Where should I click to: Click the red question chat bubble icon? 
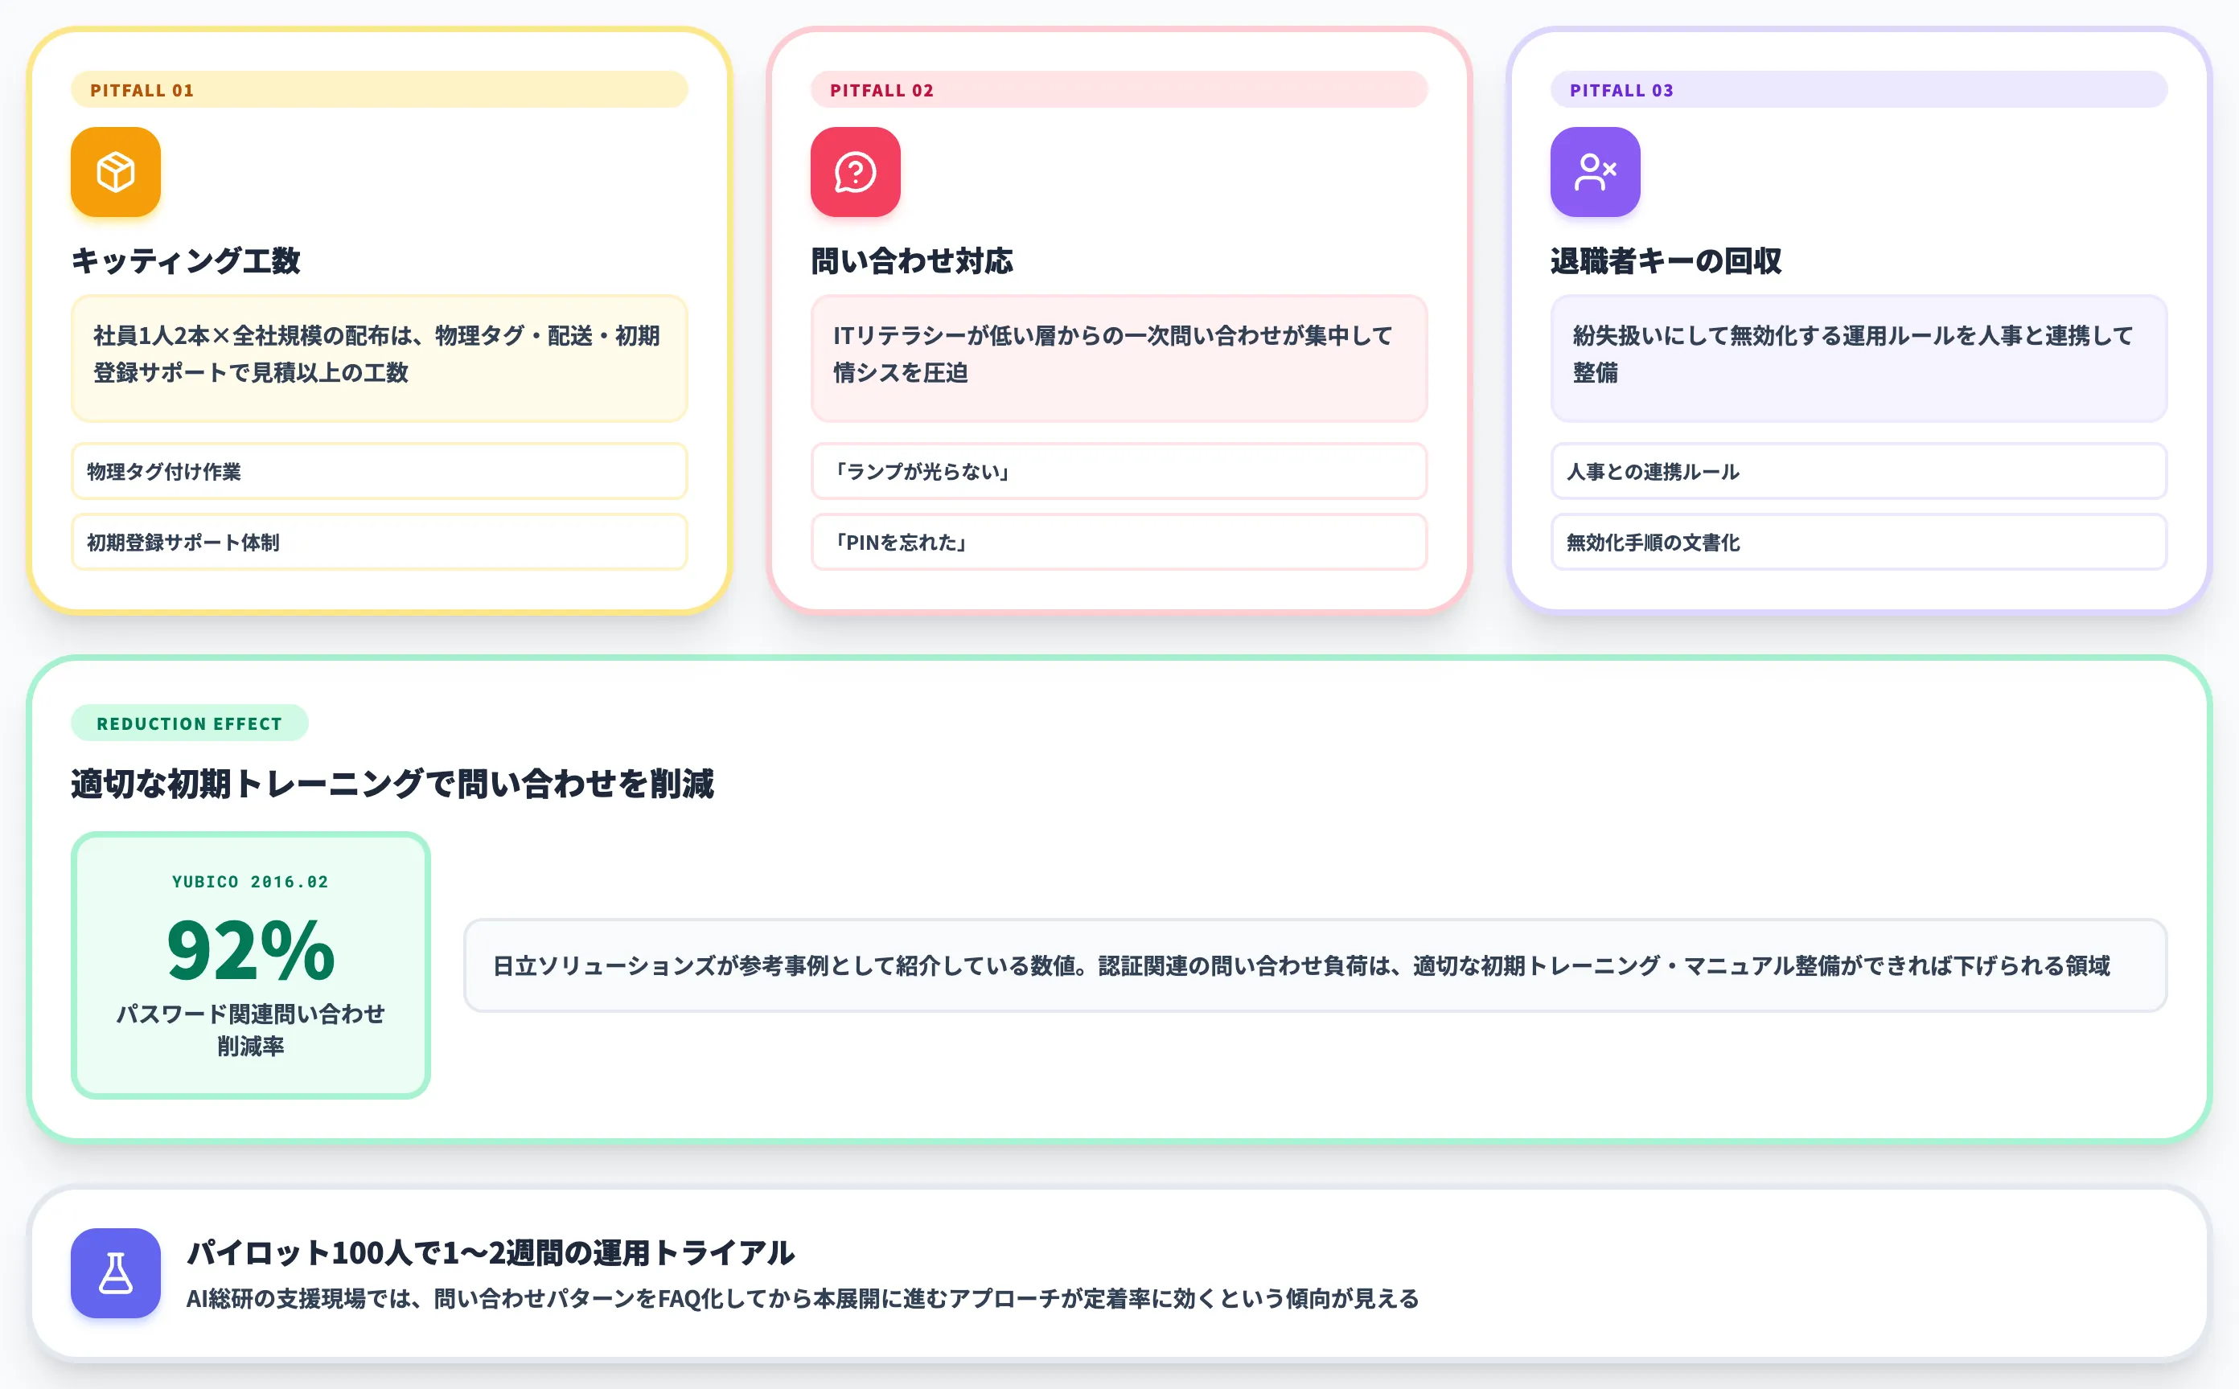click(855, 172)
